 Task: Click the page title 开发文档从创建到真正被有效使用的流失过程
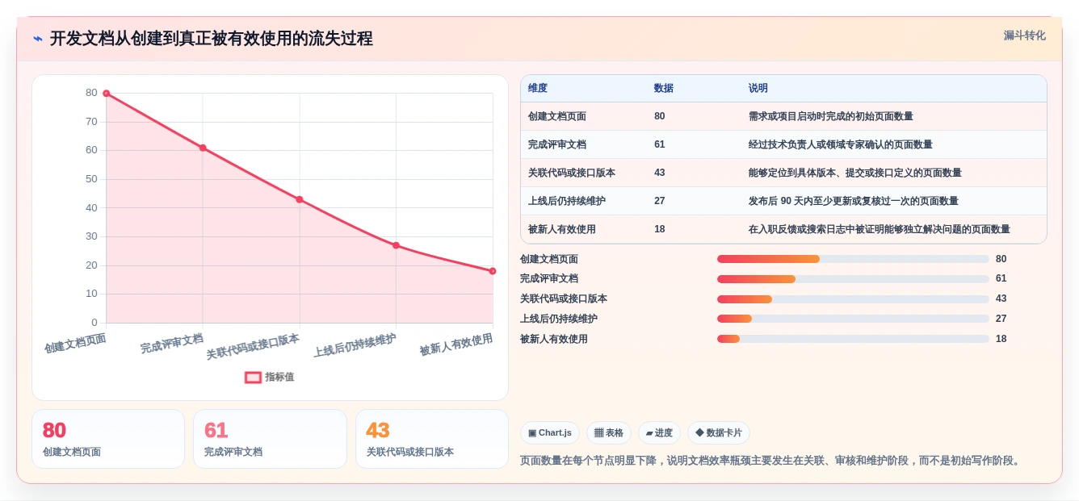212,39
